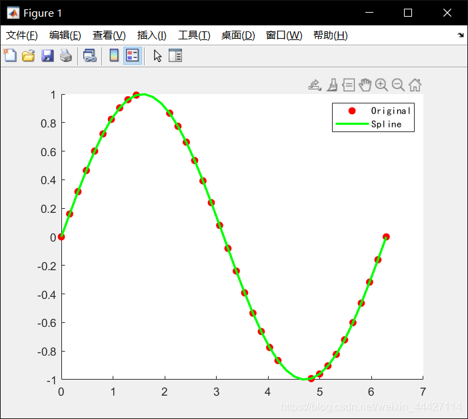Insert a colorbar from the toolbar
The image size is (468, 419).
[x=114, y=55]
